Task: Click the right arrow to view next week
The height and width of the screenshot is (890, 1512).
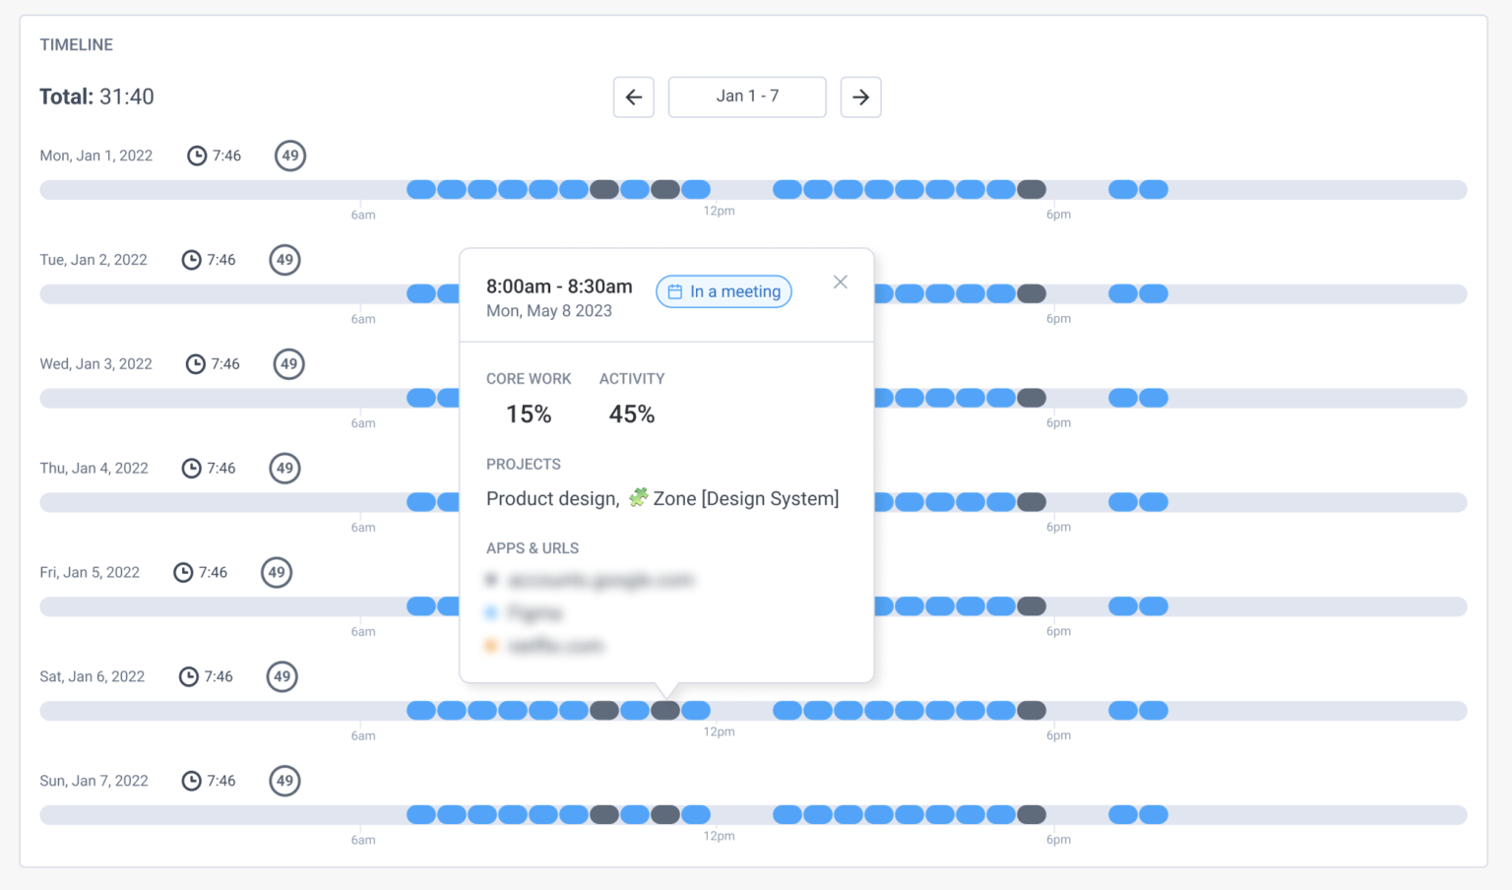Action: click(860, 96)
